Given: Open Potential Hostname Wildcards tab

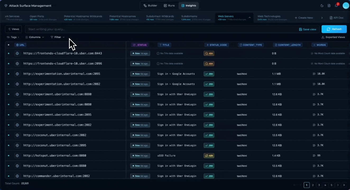Looking at the screenshot, I should pyautogui.click(x=83, y=18).
